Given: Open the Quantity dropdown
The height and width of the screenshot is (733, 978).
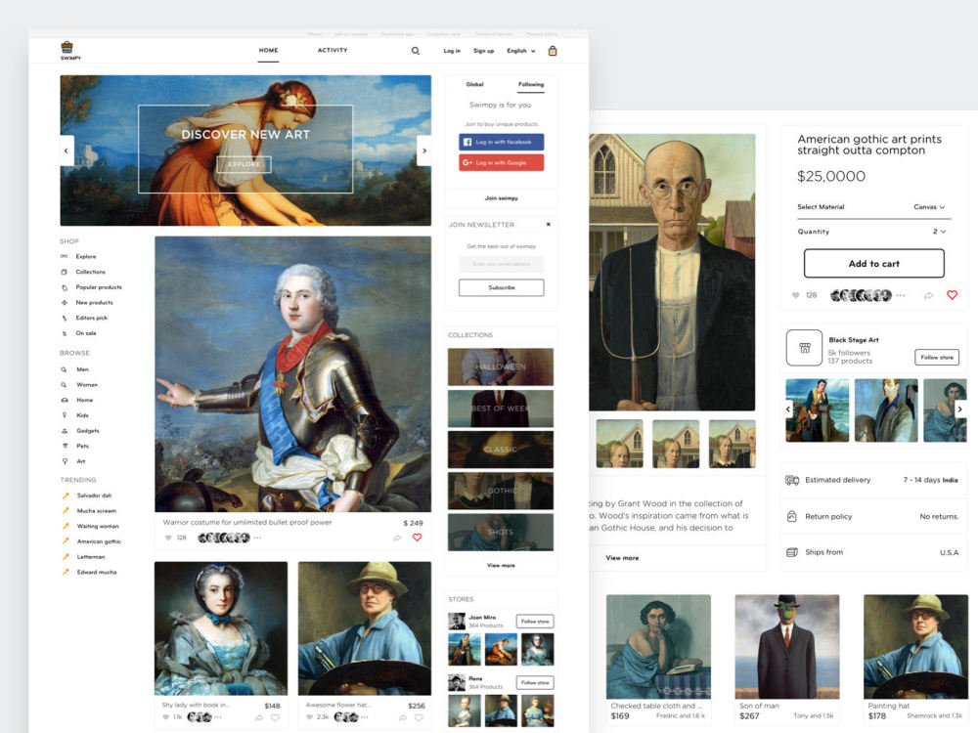Looking at the screenshot, I should coord(939,232).
